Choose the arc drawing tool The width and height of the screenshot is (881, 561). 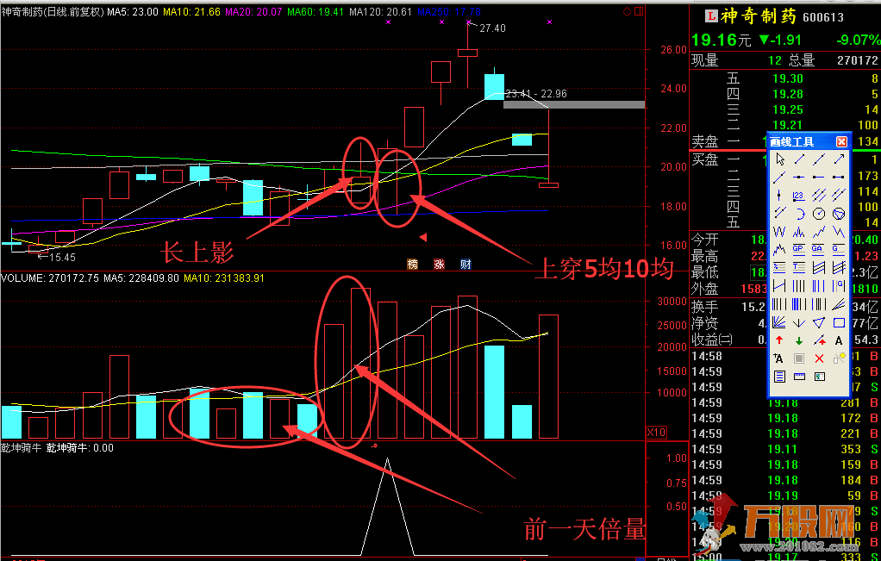[x=799, y=214]
